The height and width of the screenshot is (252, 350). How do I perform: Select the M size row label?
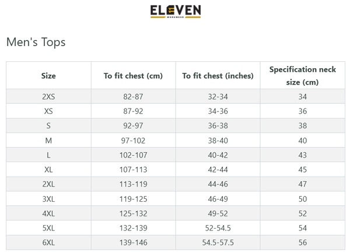tap(48, 141)
